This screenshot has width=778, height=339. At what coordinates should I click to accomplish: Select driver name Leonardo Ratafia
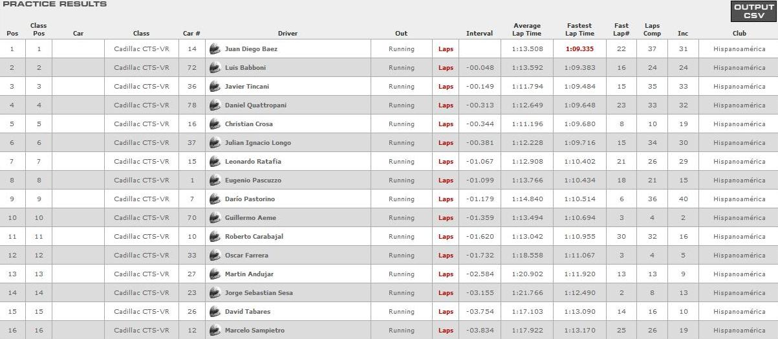[253, 162]
